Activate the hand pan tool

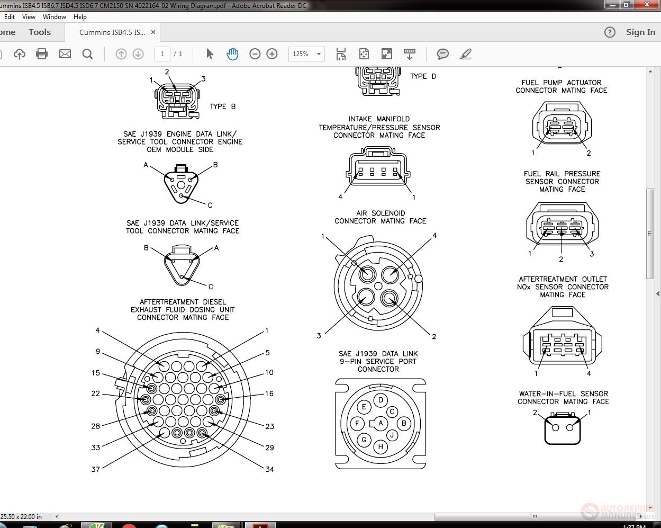click(232, 54)
